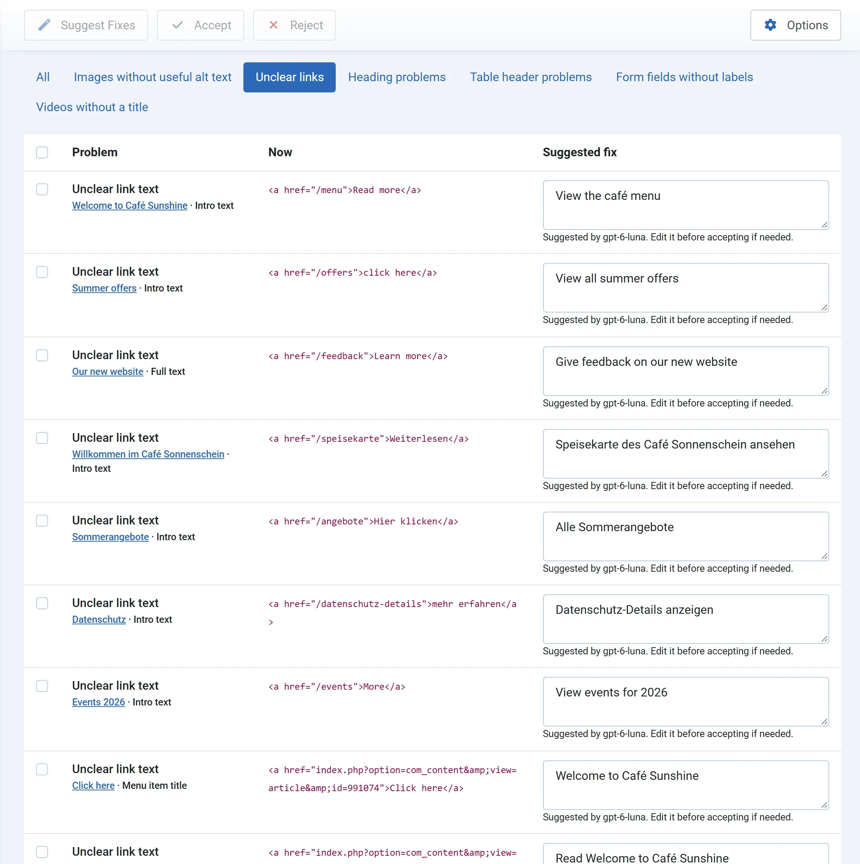Viewport: 860px width, 864px height.
Task: Open the Our new website article link
Action: click(108, 372)
